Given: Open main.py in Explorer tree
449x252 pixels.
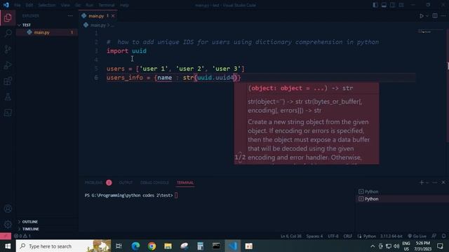Looking at the screenshot, I should (42, 33).
